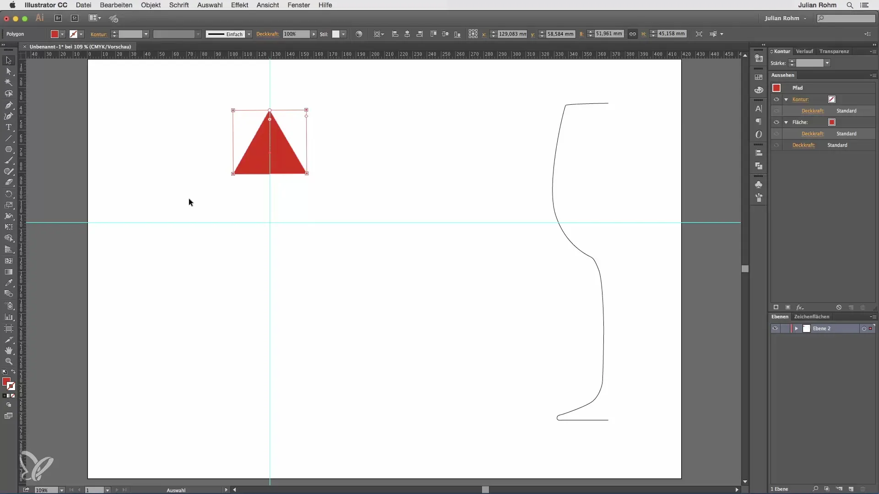Select the Paintbrush tool
The width and height of the screenshot is (879, 494).
(9, 161)
